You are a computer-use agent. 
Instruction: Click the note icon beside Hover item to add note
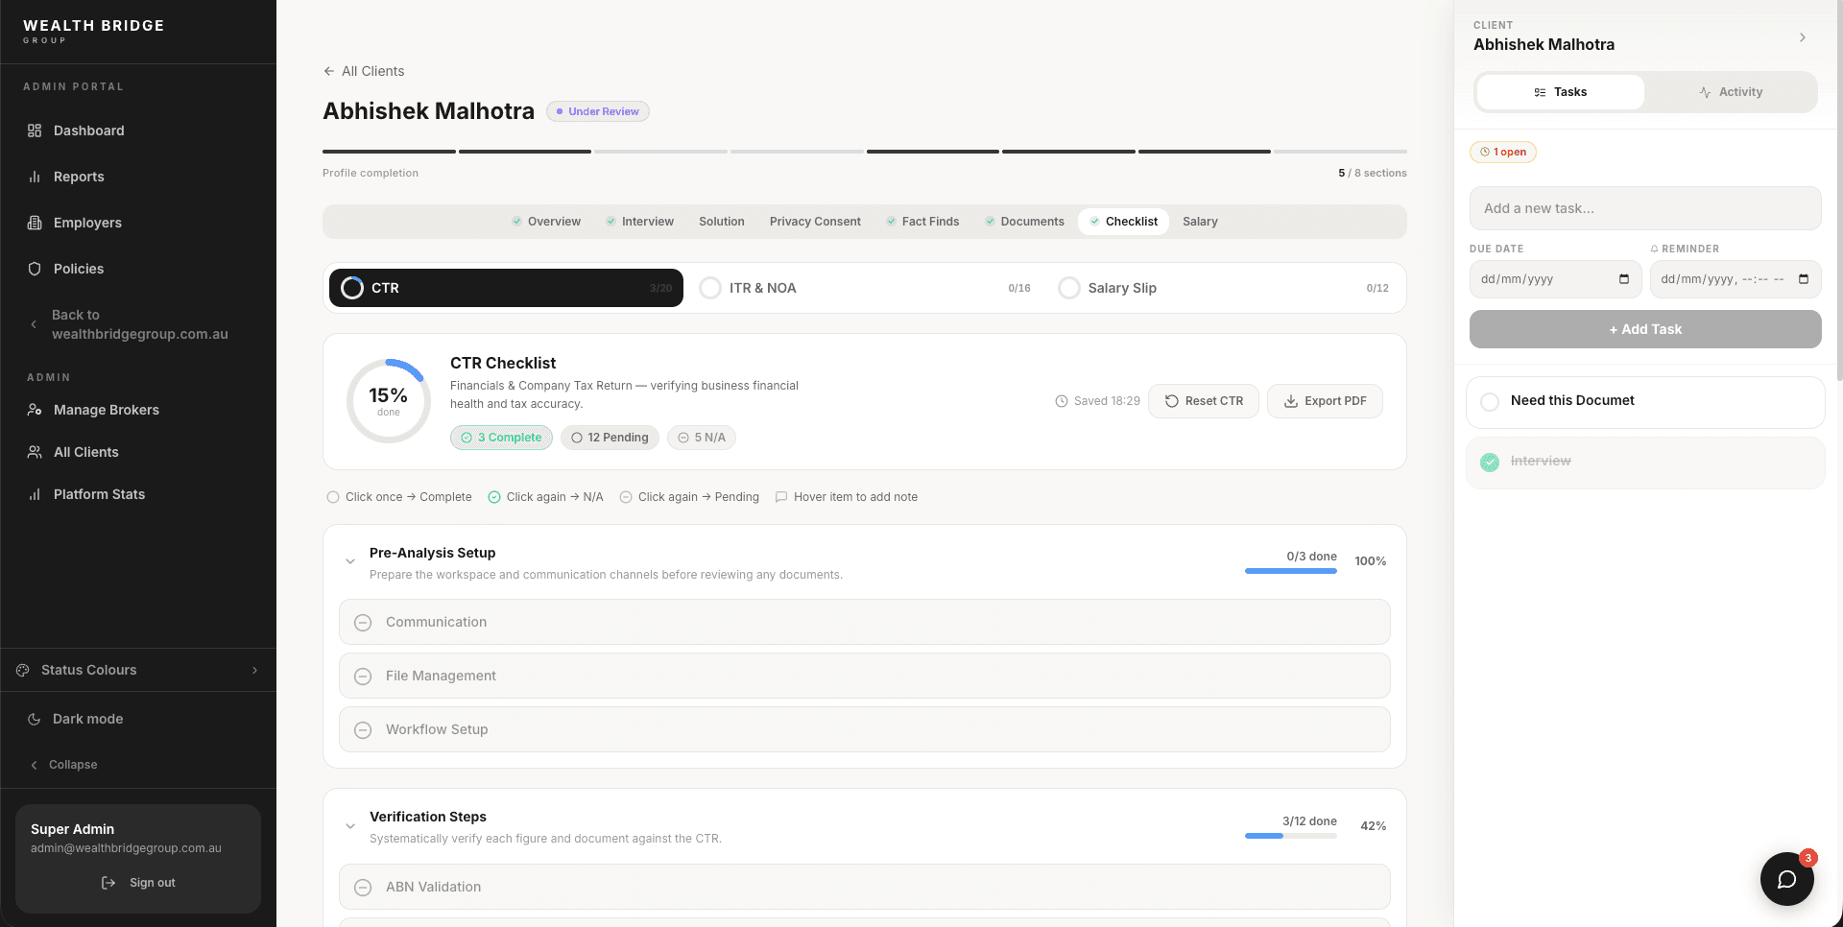point(781,497)
